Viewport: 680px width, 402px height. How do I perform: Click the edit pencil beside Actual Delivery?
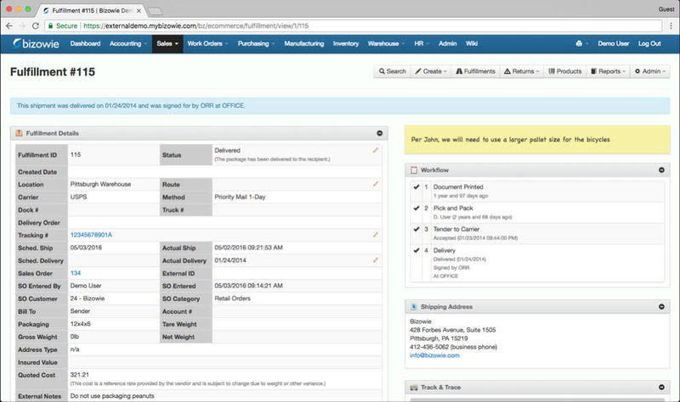click(x=375, y=260)
